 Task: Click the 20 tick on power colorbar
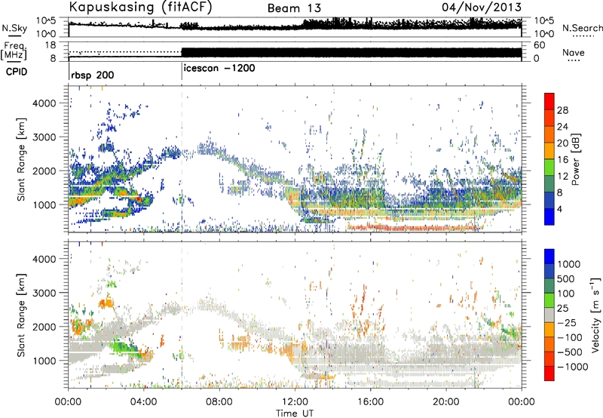[x=562, y=143]
